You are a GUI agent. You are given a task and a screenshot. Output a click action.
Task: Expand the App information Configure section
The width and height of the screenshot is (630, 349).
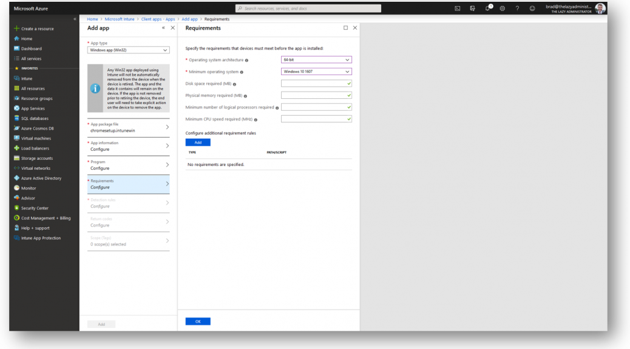pos(129,146)
